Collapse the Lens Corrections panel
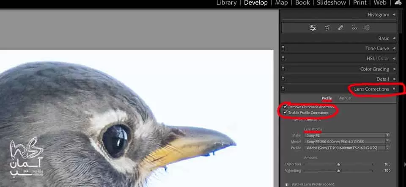This screenshot has width=406, height=187. (394, 89)
